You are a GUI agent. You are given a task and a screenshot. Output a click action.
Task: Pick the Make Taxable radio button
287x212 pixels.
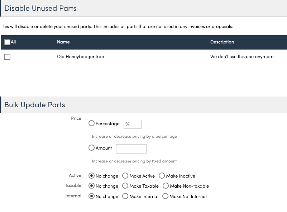(x=125, y=186)
